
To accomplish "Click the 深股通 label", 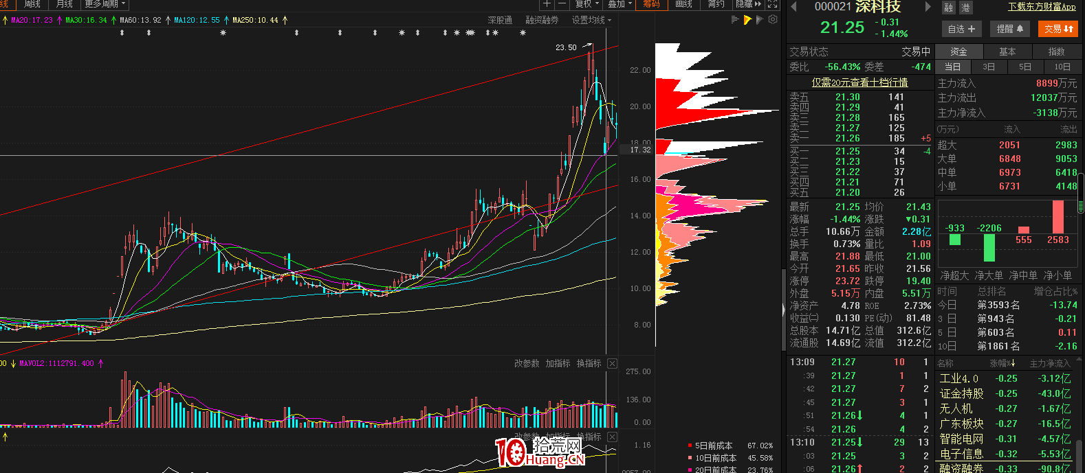I will (500, 20).
